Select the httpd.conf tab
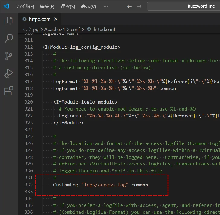 (x=39, y=19)
